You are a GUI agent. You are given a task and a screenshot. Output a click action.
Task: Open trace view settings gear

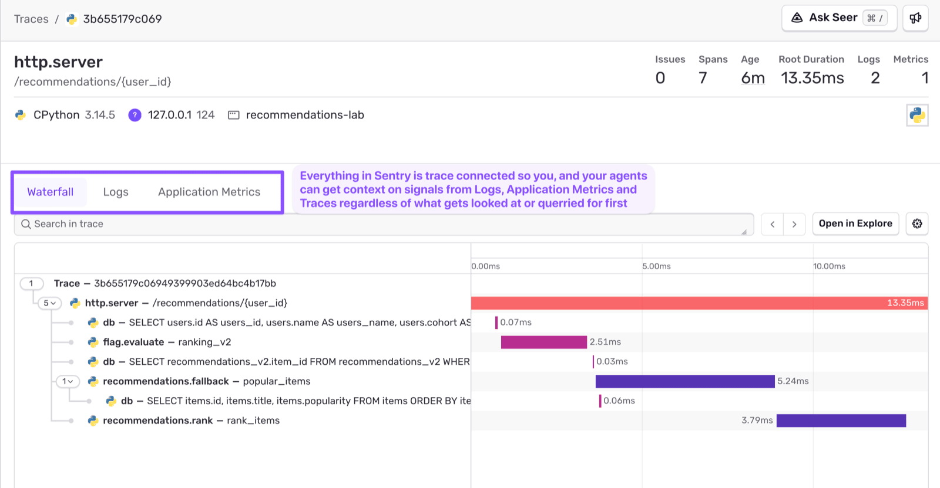click(x=917, y=223)
